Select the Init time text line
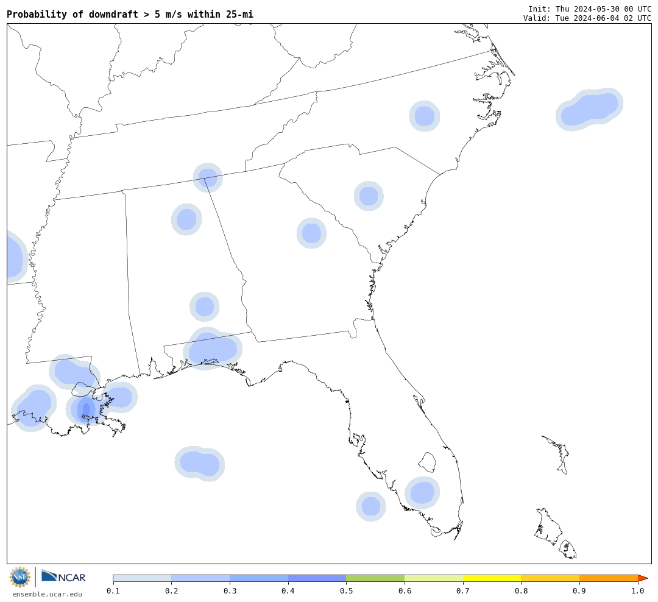The image size is (658, 602). (590, 9)
